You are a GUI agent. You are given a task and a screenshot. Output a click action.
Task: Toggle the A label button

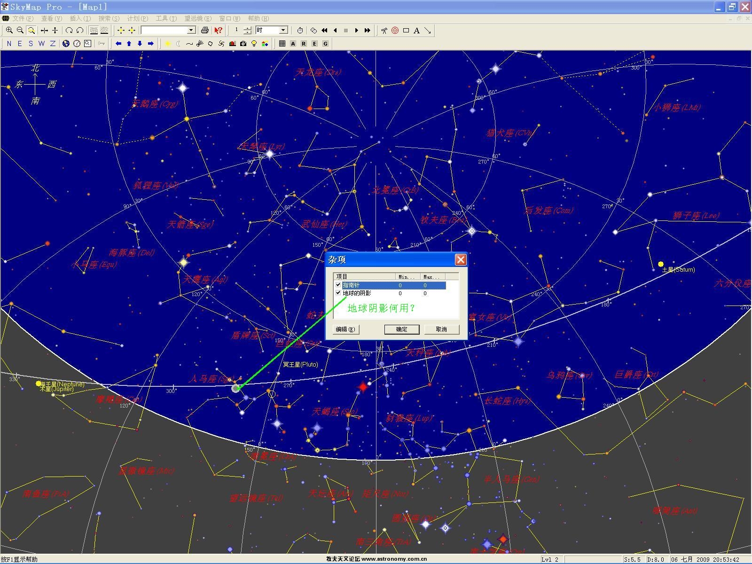point(293,43)
